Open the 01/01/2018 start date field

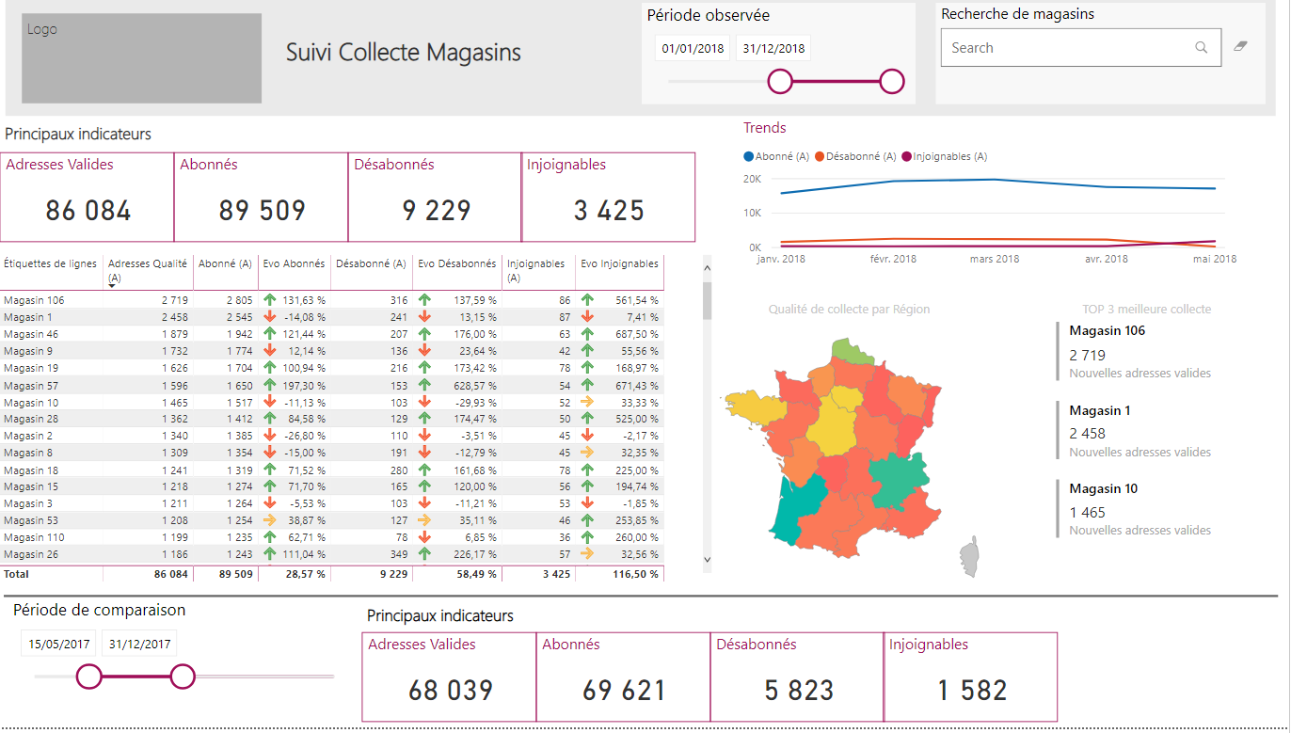click(x=693, y=49)
